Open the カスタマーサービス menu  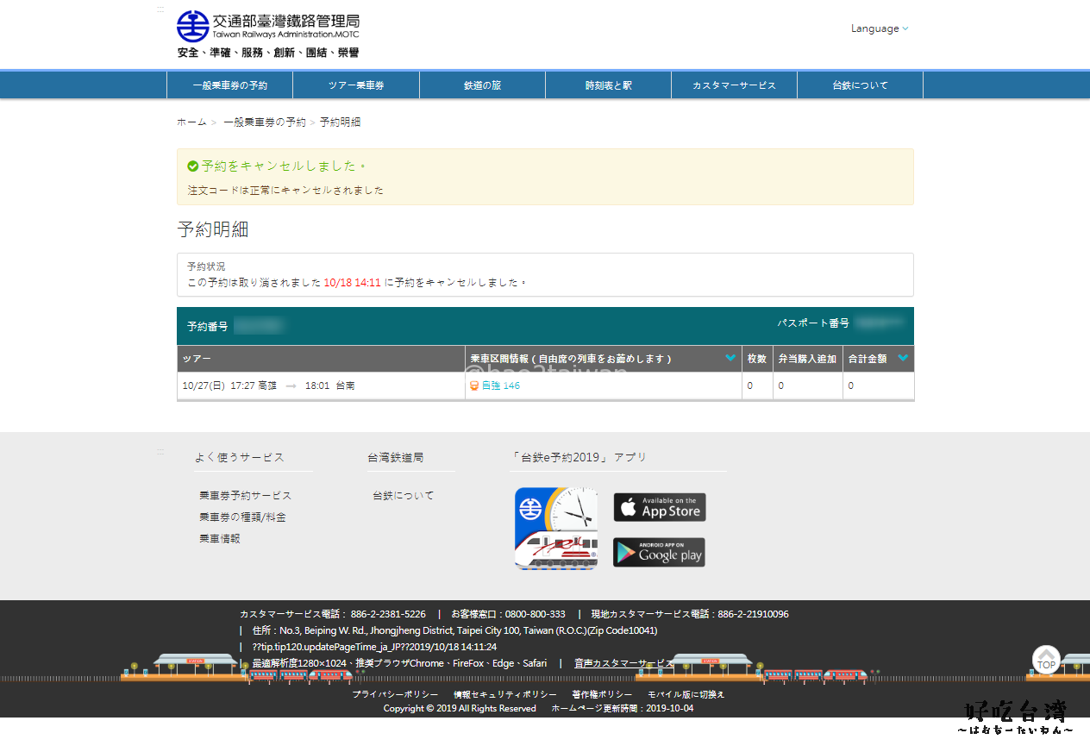[x=734, y=85]
